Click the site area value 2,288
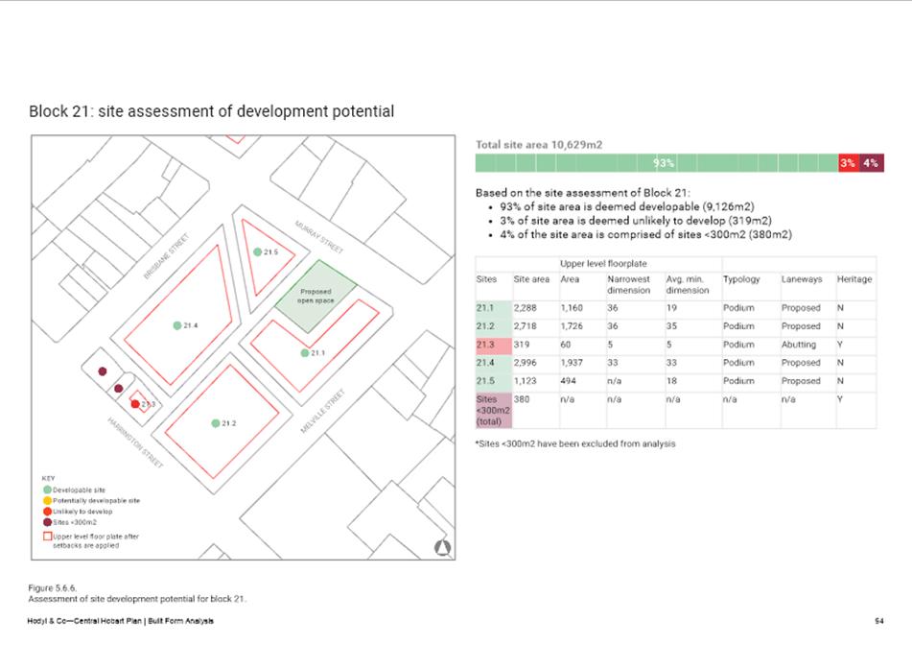 526,308
